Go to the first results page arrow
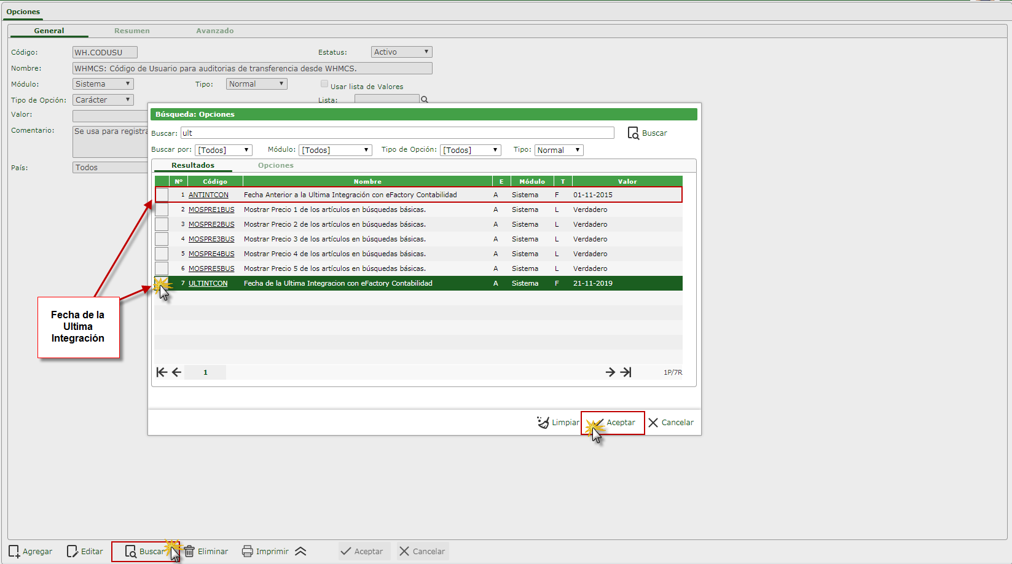 162,372
